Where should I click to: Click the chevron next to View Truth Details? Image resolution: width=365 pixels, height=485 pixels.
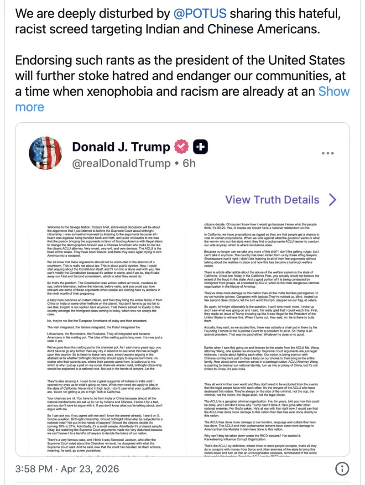(x=332, y=200)
